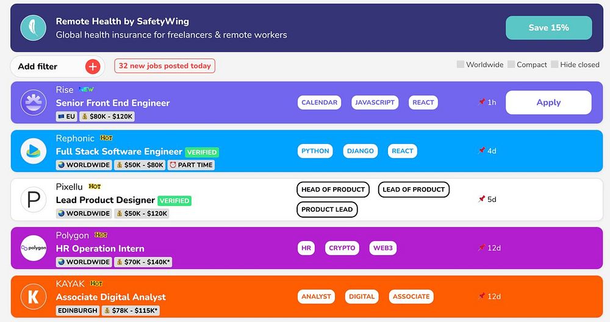Click the Save 15% button
Screen dimensions: 610x322
pos(548,27)
